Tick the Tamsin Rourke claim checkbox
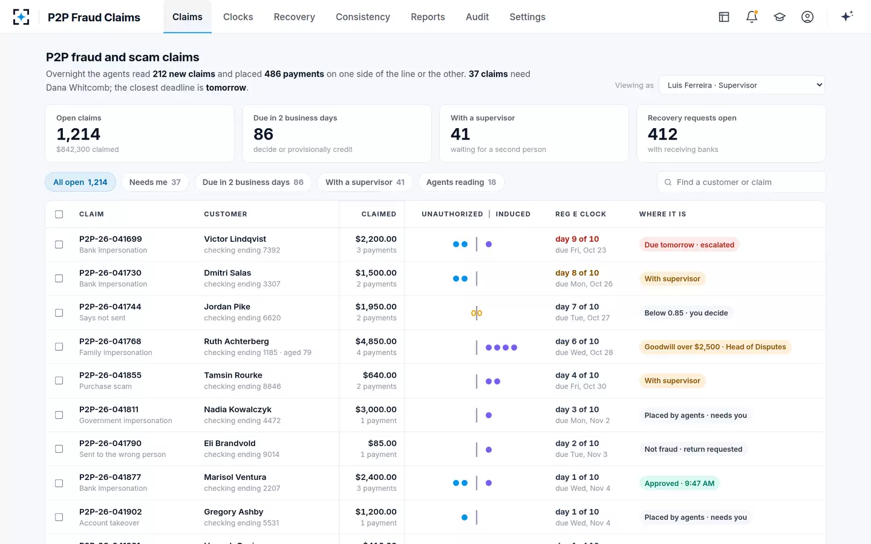Screen dimensions: 871x544 tap(59, 380)
